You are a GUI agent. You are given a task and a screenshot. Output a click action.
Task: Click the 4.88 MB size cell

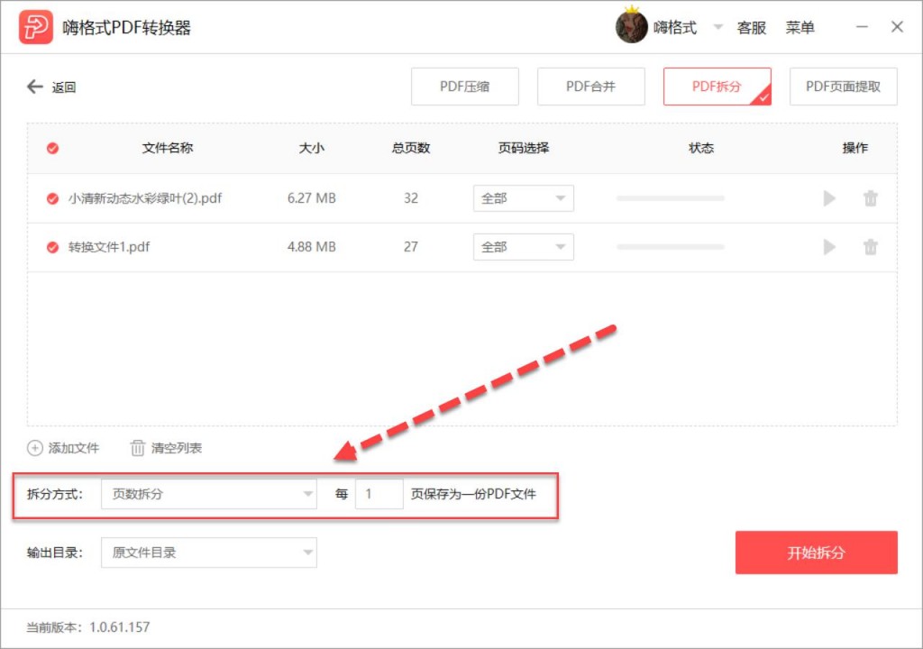pyautogui.click(x=311, y=247)
